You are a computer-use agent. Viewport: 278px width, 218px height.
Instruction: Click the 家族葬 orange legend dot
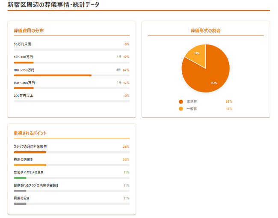click(181, 102)
